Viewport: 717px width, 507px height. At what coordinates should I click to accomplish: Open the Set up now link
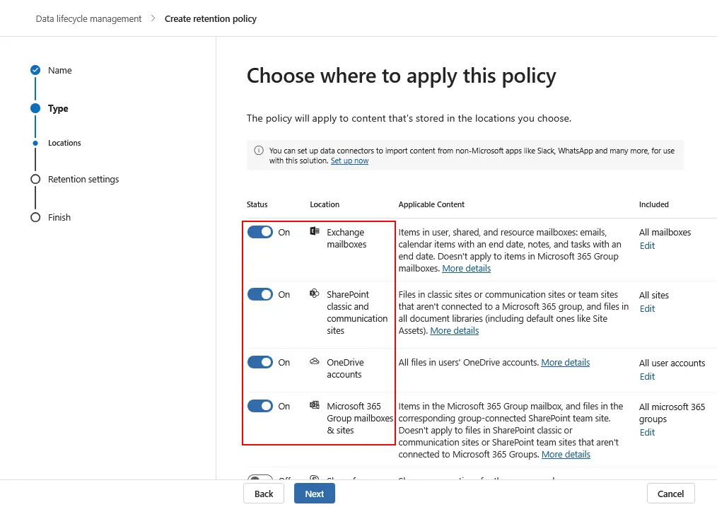pos(349,161)
